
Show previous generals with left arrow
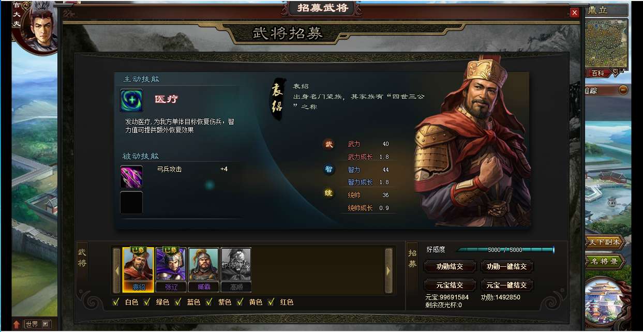coord(117,270)
